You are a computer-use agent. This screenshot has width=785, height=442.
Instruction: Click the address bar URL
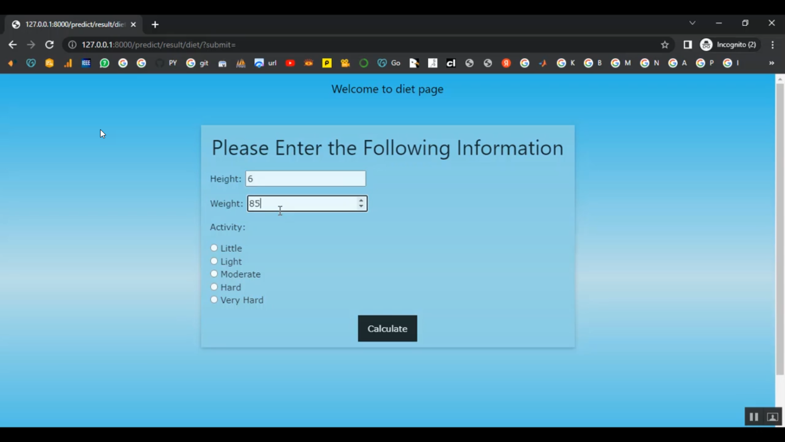coord(159,45)
